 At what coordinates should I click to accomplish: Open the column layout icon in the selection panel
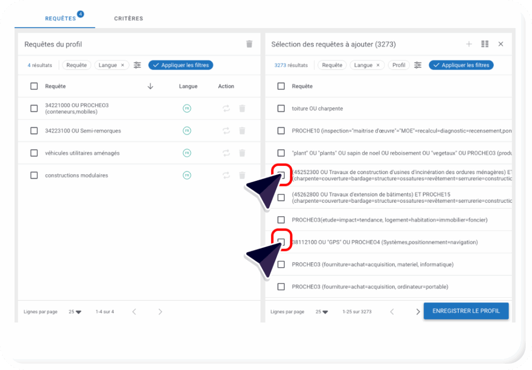tap(485, 44)
